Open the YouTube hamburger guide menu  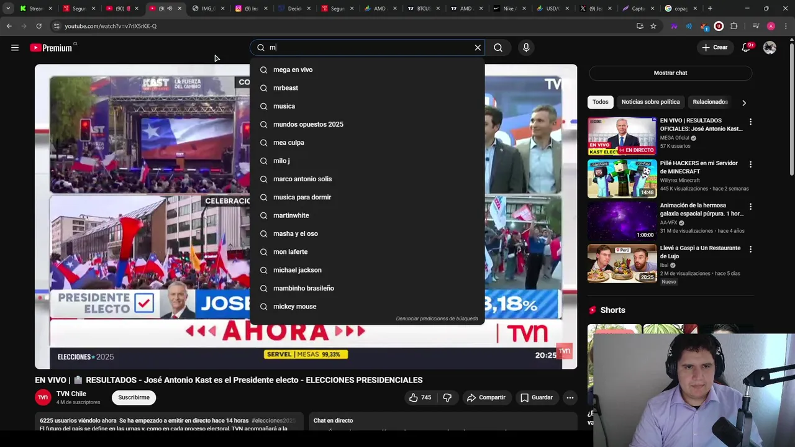[x=15, y=48]
